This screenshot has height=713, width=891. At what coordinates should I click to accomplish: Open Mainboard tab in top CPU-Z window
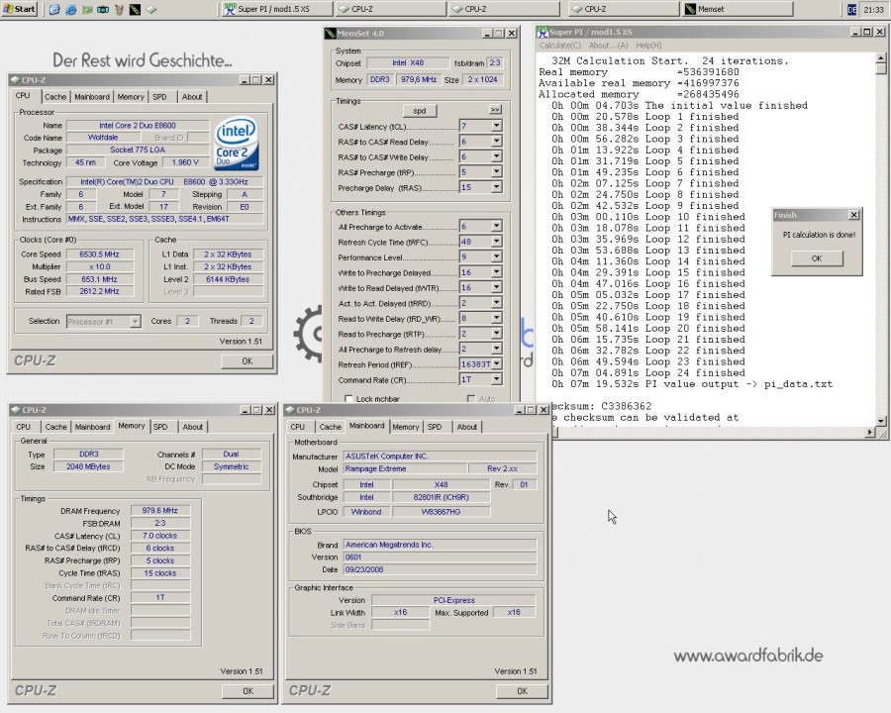click(x=92, y=97)
